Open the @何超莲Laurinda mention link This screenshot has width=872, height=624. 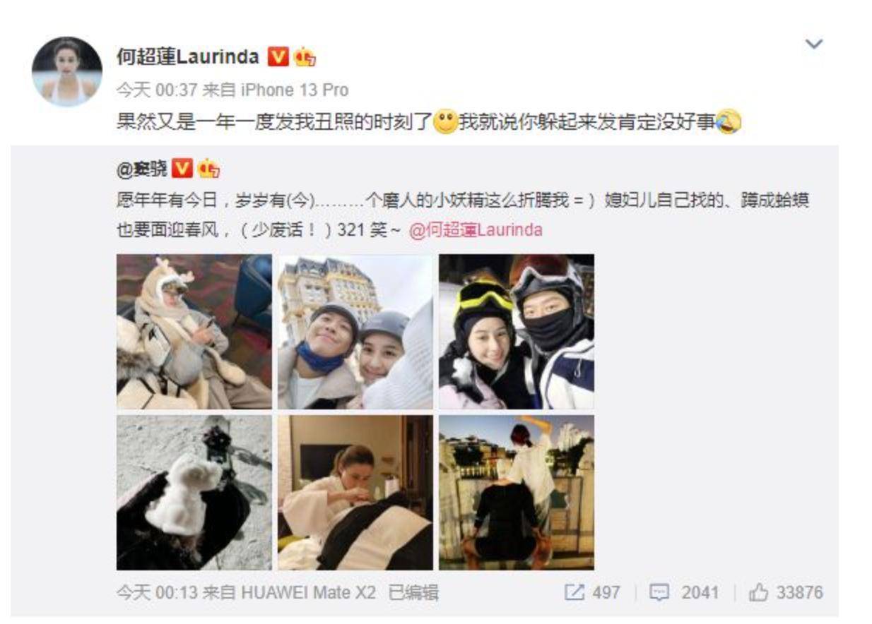(476, 231)
